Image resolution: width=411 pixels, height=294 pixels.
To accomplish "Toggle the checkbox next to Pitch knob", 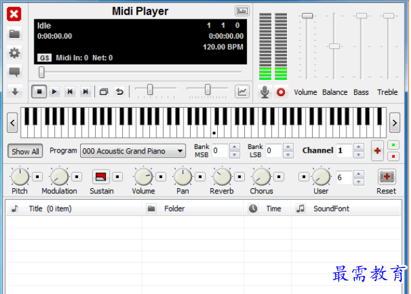I will point(37,177).
